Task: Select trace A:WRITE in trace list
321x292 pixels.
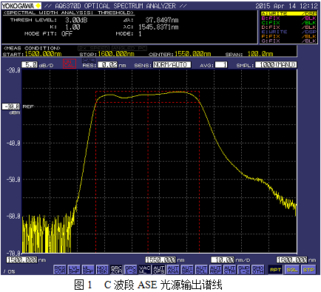Action: pyautogui.click(x=288, y=13)
